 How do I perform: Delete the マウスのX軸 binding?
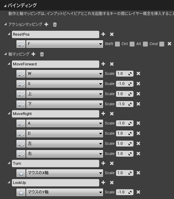(138, 173)
